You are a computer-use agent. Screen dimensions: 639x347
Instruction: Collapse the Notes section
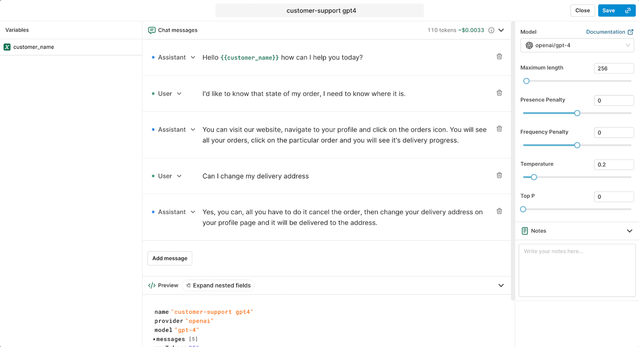[629, 231]
